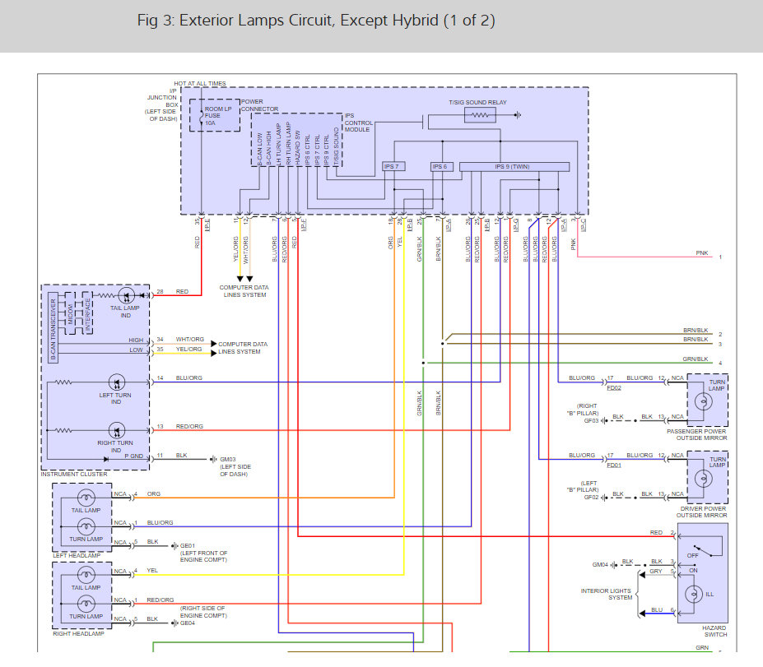763x667 pixels.
Task: Click the 'MICOM' block label
Action: click(x=71, y=314)
